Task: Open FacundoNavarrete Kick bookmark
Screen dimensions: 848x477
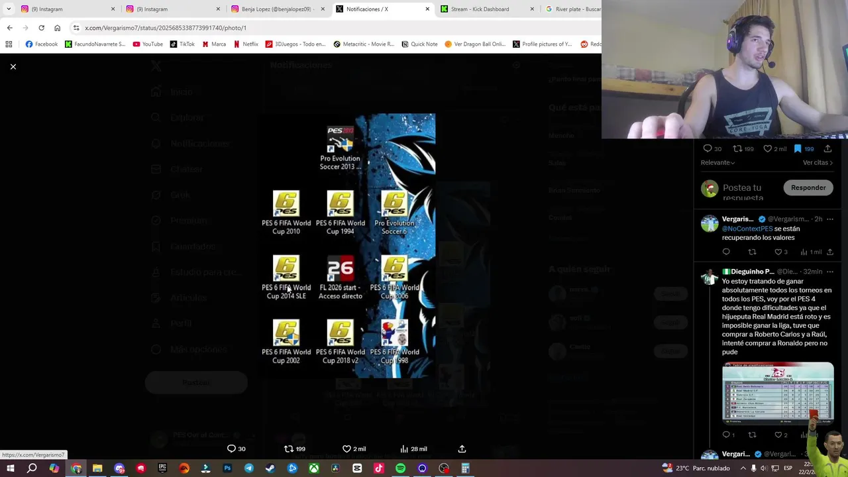Action: click(x=95, y=44)
